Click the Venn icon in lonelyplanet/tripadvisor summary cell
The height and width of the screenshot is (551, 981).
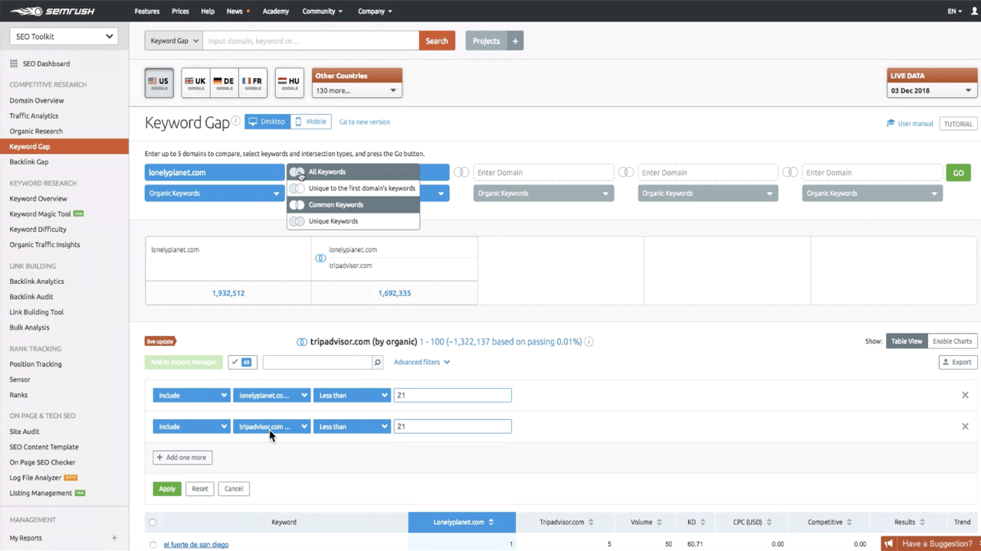[320, 258]
